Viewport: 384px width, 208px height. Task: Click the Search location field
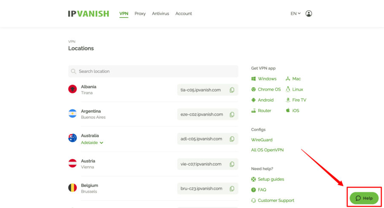[154, 71]
